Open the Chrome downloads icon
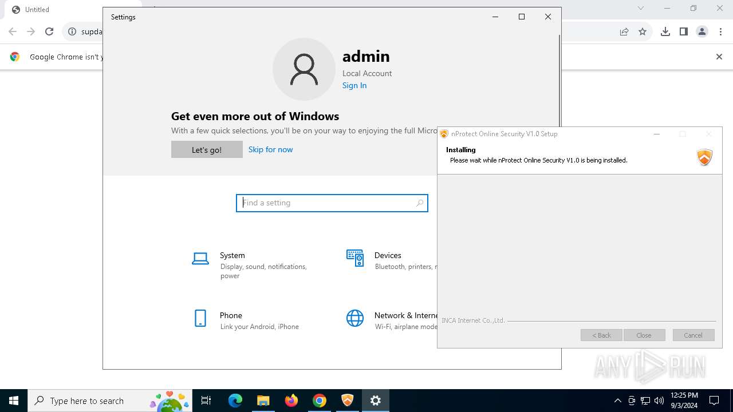The height and width of the screenshot is (412, 733). pos(665,31)
